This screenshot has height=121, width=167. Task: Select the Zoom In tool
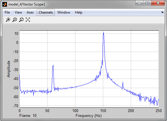(8, 20)
